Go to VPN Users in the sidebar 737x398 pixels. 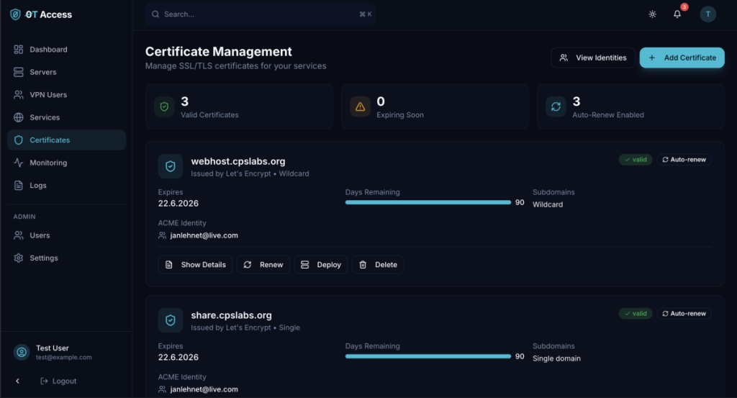(x=48, y=95)
